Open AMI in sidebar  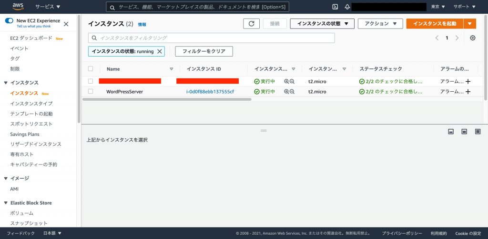click(x=14, y=189)
